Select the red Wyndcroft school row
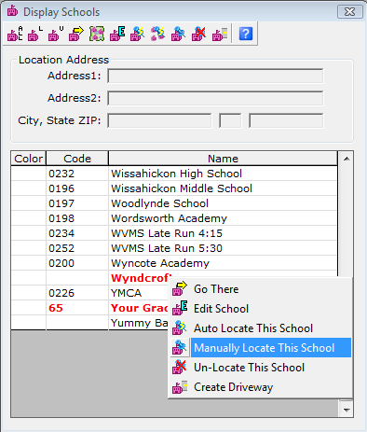This screenshot has height=432, width=367. [90, 278]
